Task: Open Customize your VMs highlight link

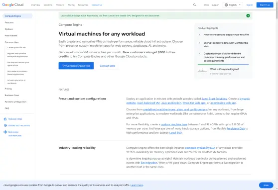Action: [x=224, y=57]
